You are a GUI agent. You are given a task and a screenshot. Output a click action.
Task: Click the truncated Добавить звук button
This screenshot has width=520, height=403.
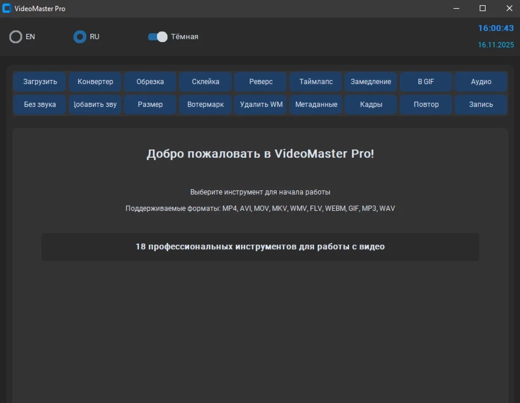tap(95, 105)
